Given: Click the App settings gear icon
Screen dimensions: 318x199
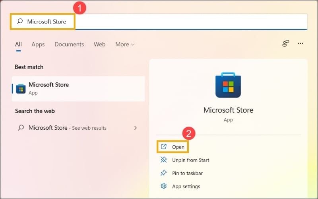Looking at the screenshot, I should (163, 186).
